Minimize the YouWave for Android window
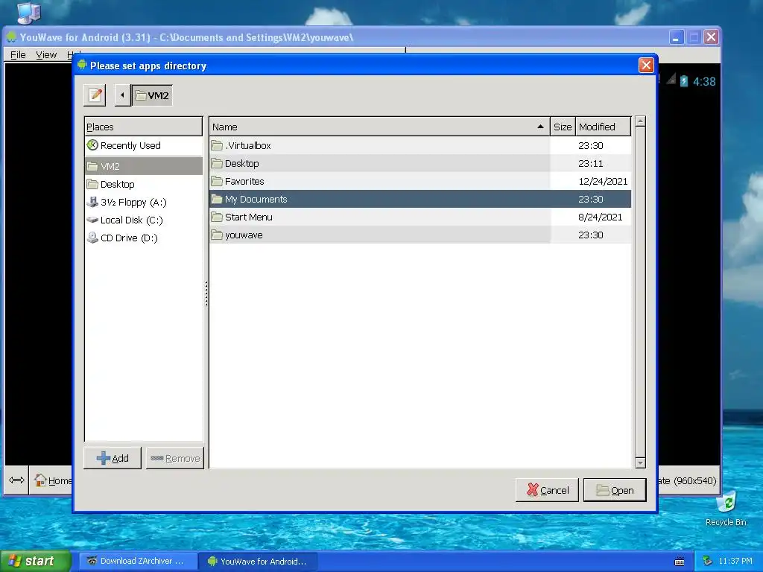The height and width of the screenshot is (572, 763). (x=676, y=37)
